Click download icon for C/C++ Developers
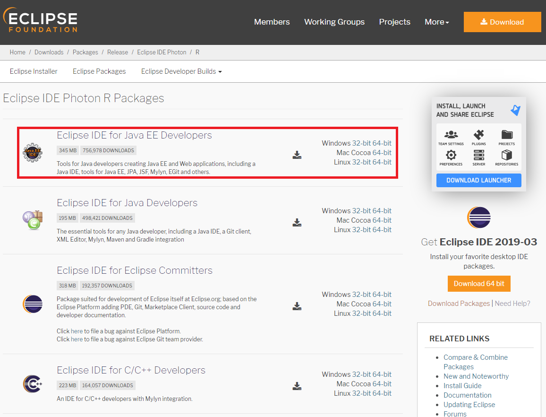 click(297, 386)
